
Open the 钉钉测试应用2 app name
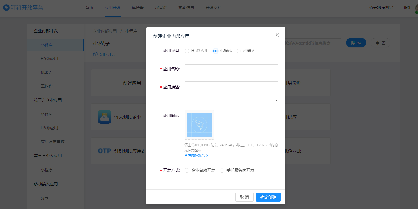(129, 151)
